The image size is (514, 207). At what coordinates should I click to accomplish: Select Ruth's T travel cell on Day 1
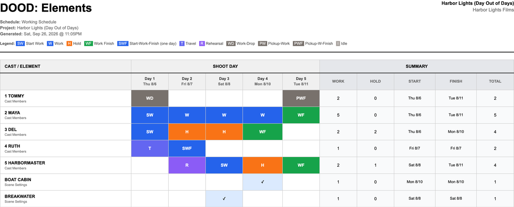coord(150,148)
